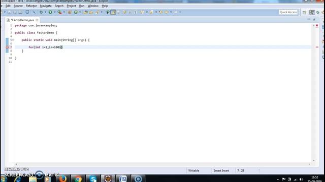Click the Run Last Tool (External Tools) icon
Image resolution: width=325 pixels, height=182 pixels.
click(x=59, y=12)
